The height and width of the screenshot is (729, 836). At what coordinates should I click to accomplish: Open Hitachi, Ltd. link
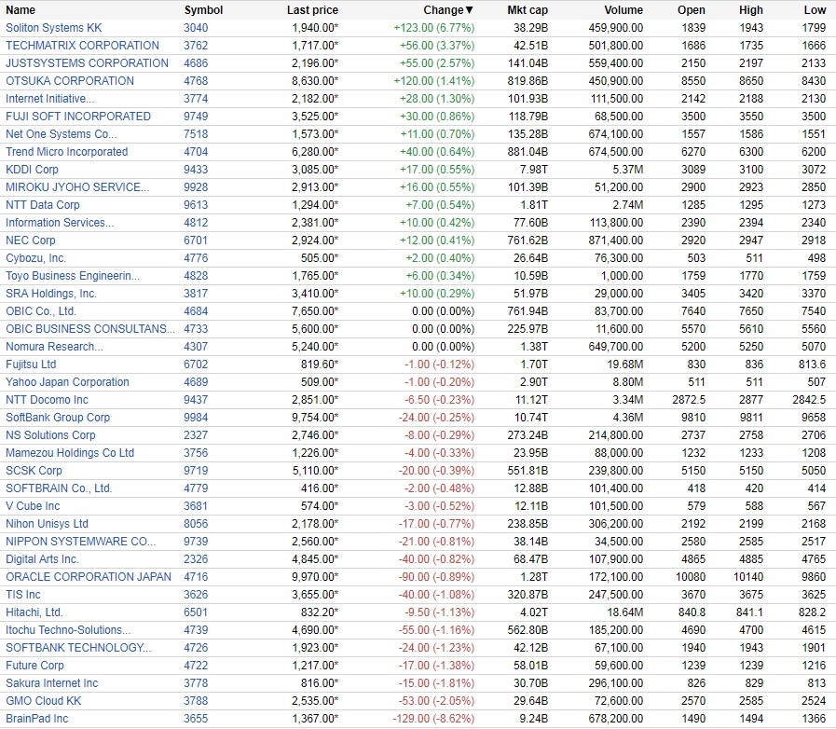34,612
